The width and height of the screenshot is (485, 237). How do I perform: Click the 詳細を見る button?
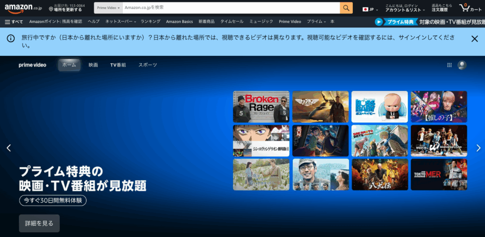click(x=39, y=223)
